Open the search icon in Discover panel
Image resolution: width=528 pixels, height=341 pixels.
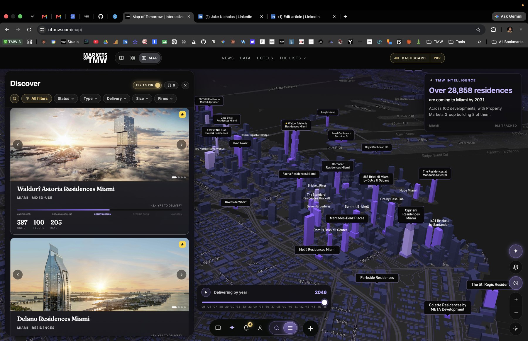(15, 98)
